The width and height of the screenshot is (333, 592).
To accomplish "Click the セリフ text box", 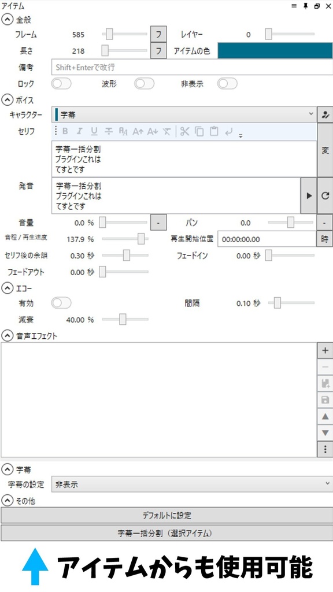I will (x=184, y=159).
